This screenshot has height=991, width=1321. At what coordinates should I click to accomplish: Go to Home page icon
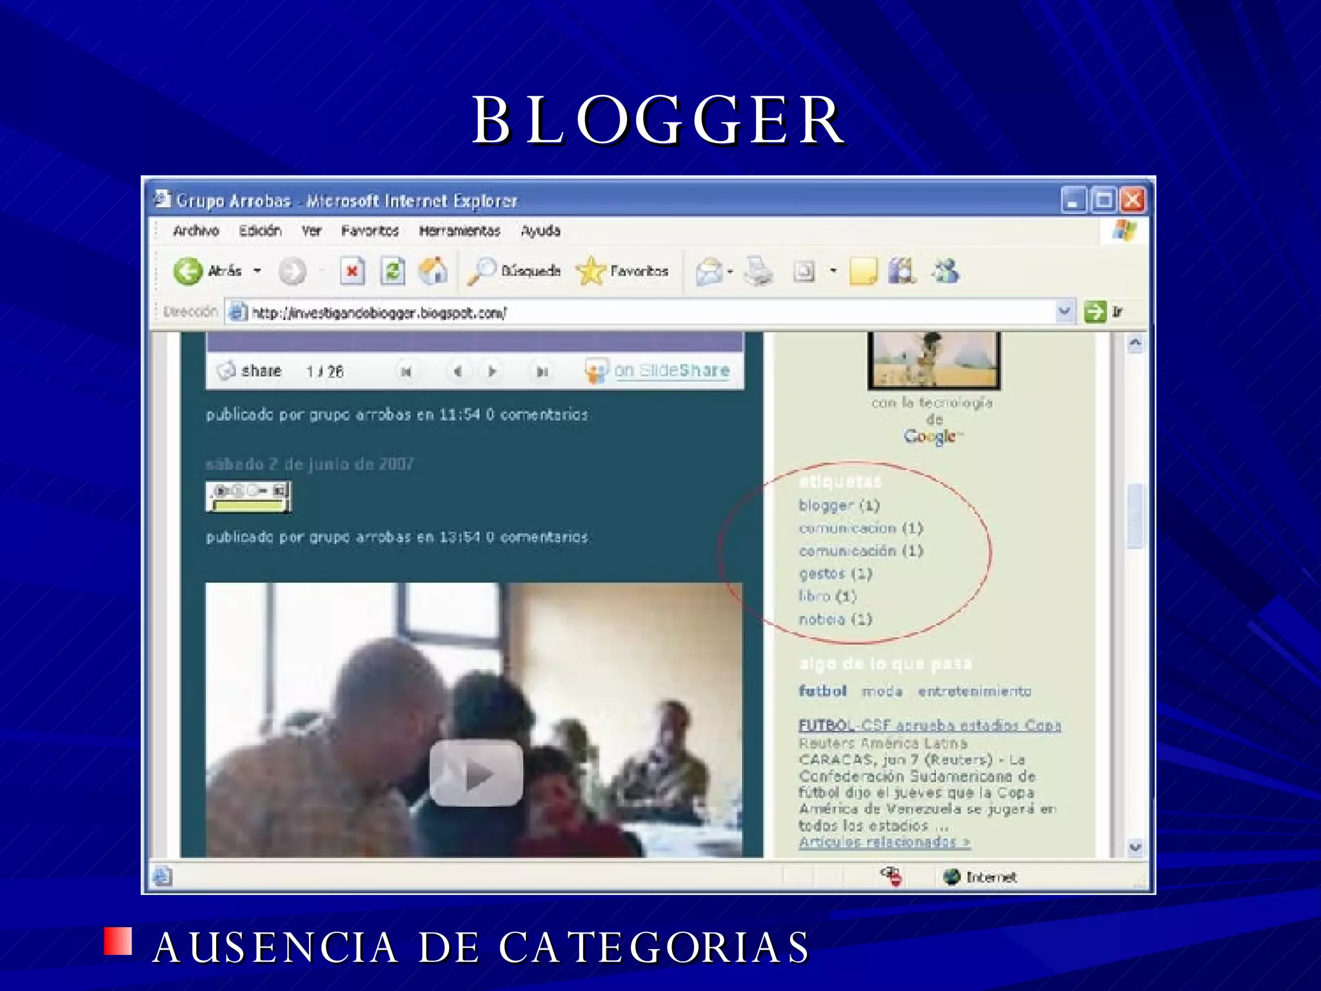[x=433, y=271]
